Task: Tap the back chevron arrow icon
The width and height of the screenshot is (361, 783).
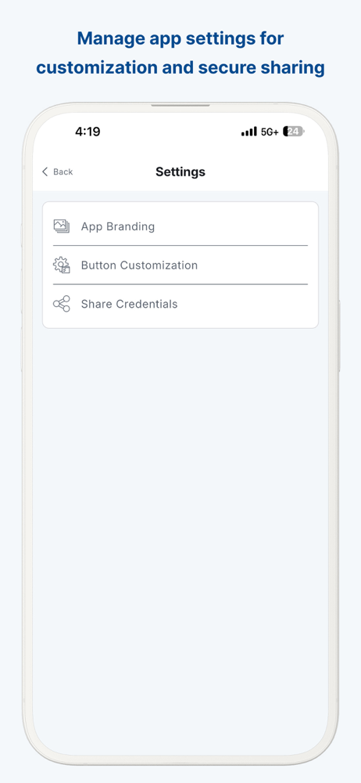Action: pos(45,171)
